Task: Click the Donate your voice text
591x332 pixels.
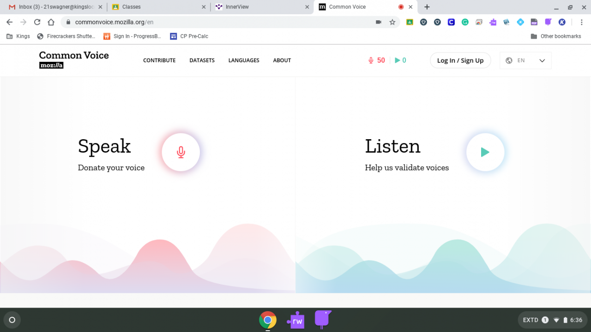Action: coord(111,168)
